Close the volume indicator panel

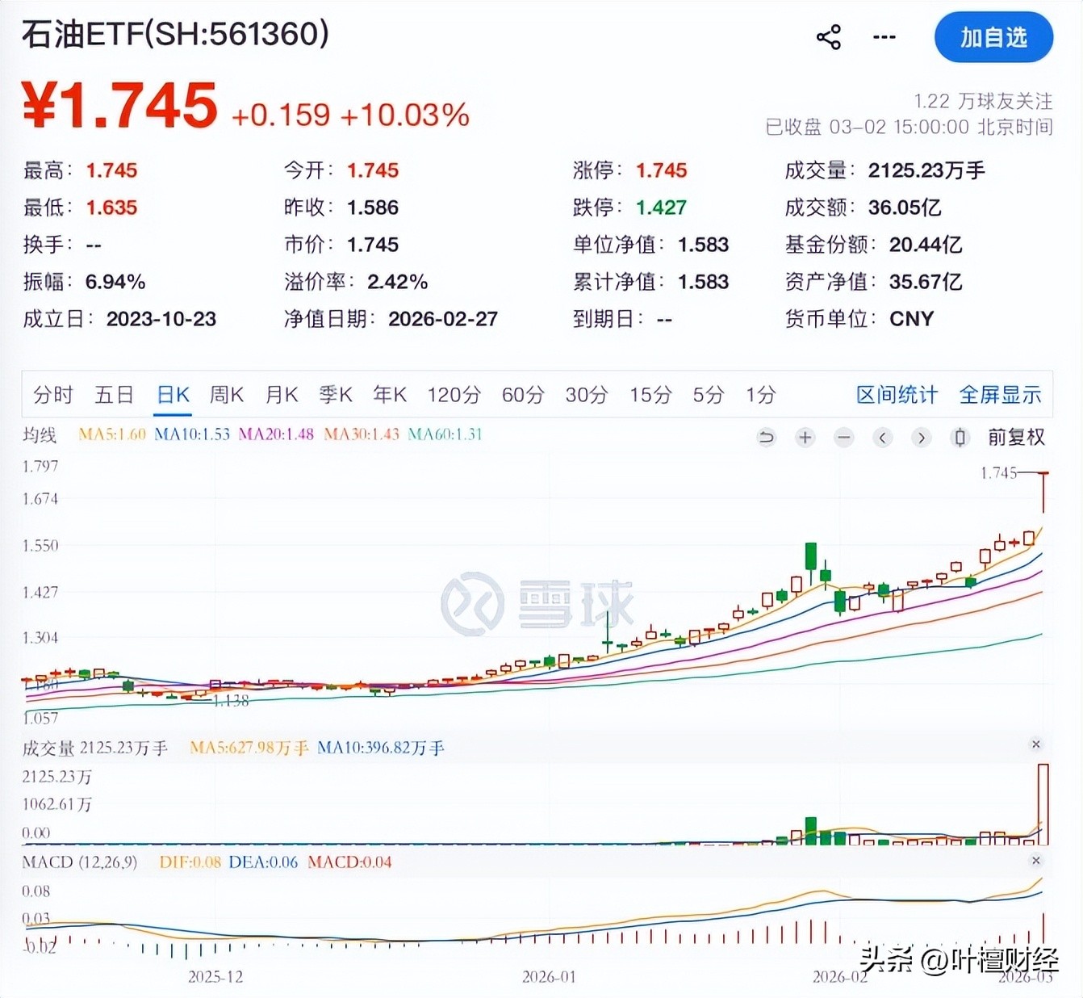point(1036,744)
